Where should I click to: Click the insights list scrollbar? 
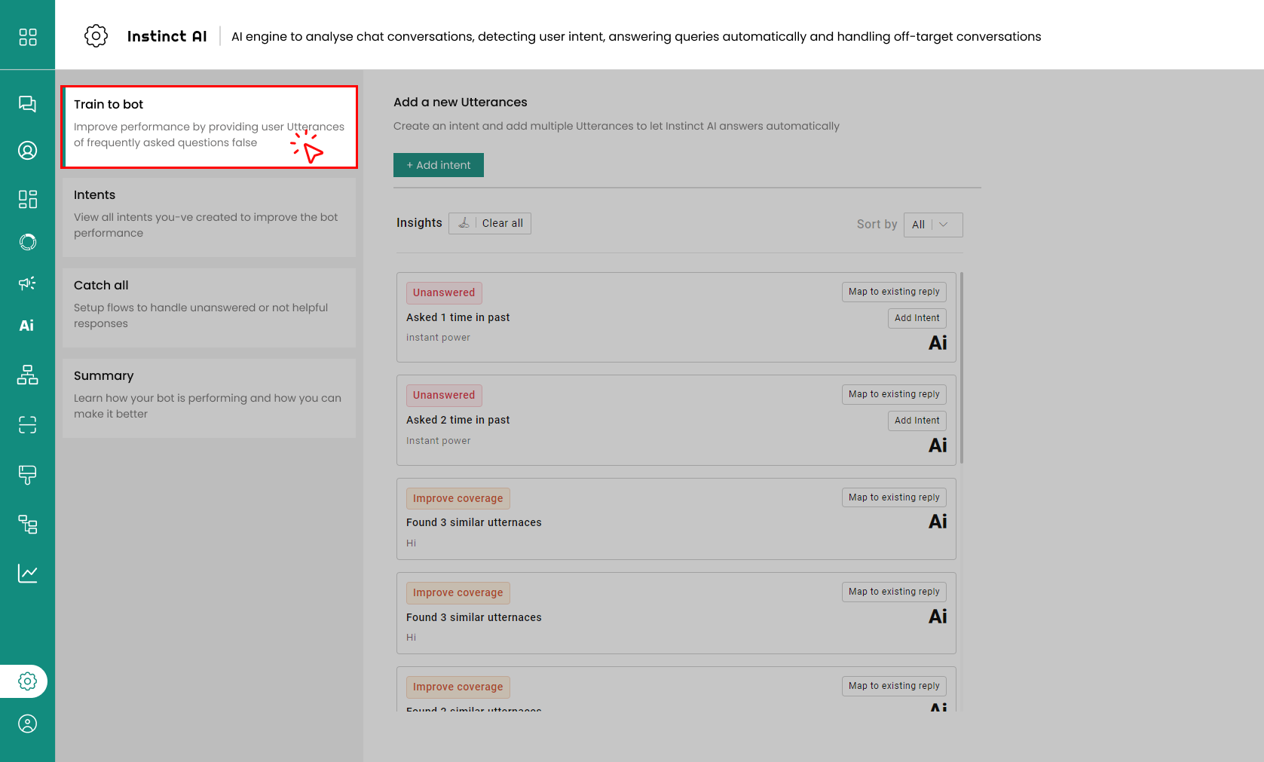[962, 368]
